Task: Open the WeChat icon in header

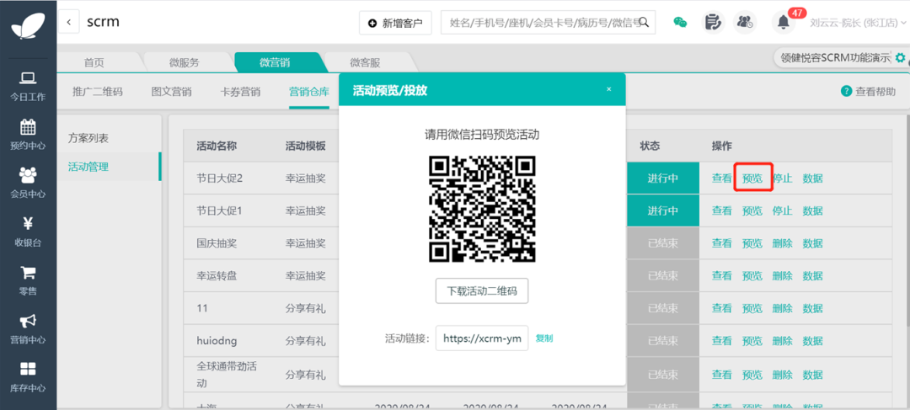Action: coord(680,23)
